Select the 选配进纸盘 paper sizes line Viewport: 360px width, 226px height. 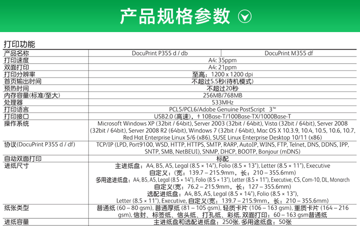pyautogui.click(x=222, y=194)
